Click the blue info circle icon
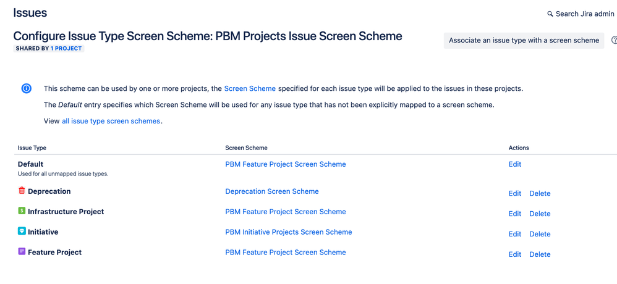Image resolution: width=617 pixels, height=284 pixels. [x=27, y=89]
